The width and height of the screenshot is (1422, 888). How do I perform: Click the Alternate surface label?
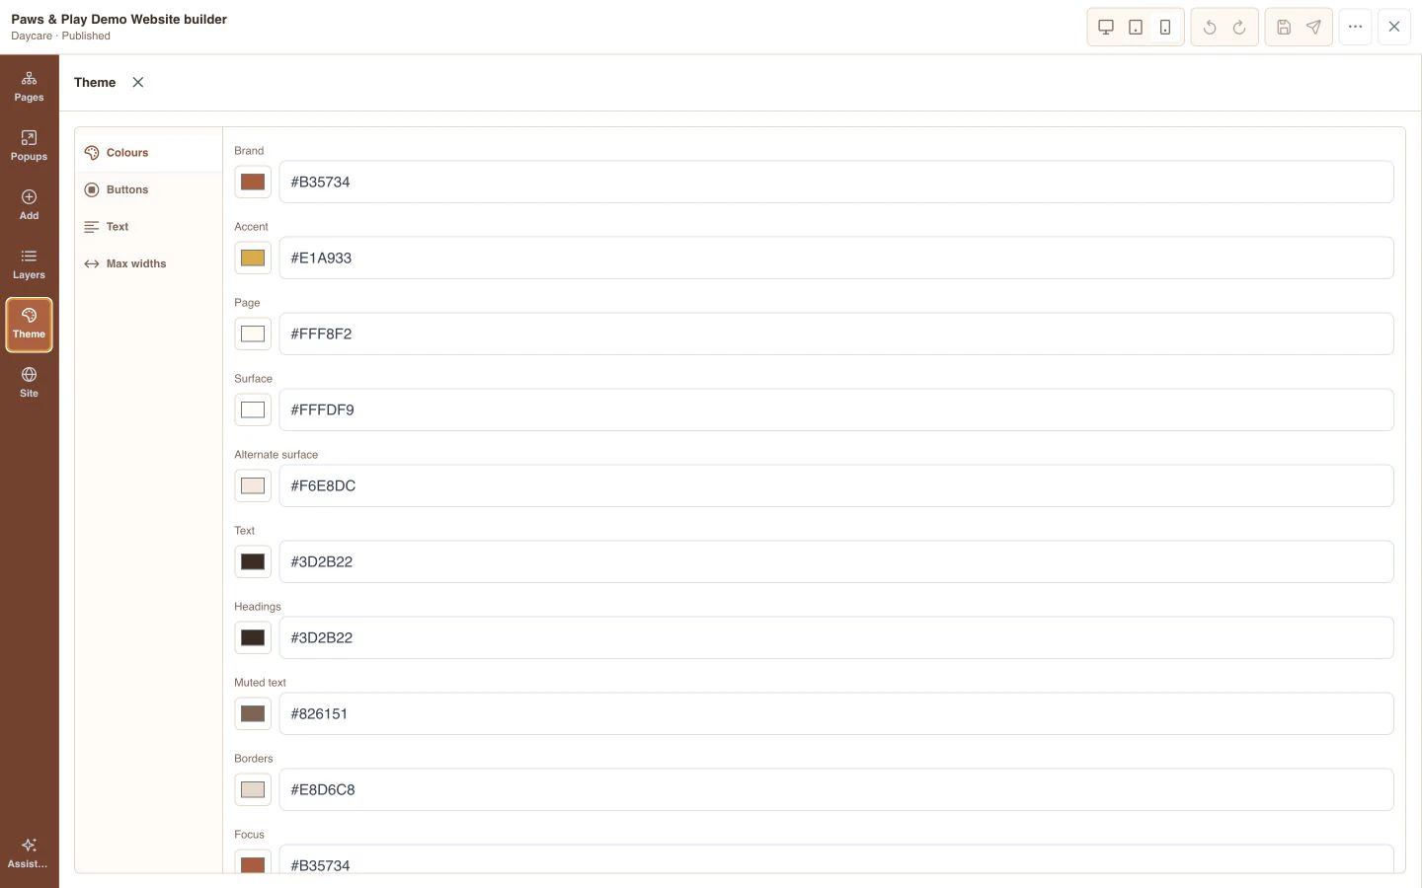click(x=276, y=455)
